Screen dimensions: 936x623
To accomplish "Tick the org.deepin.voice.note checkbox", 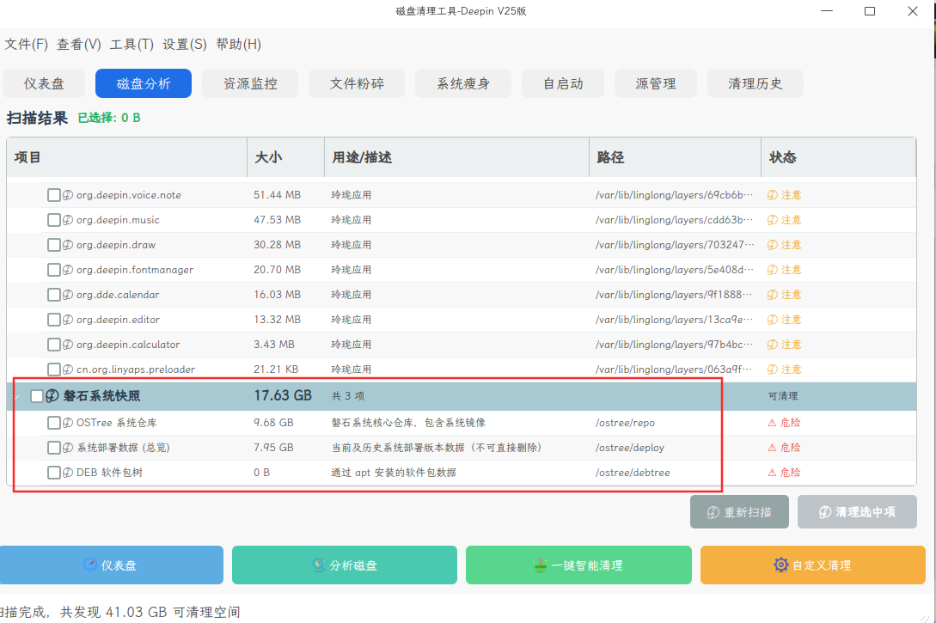I will (x=54, y=195).
